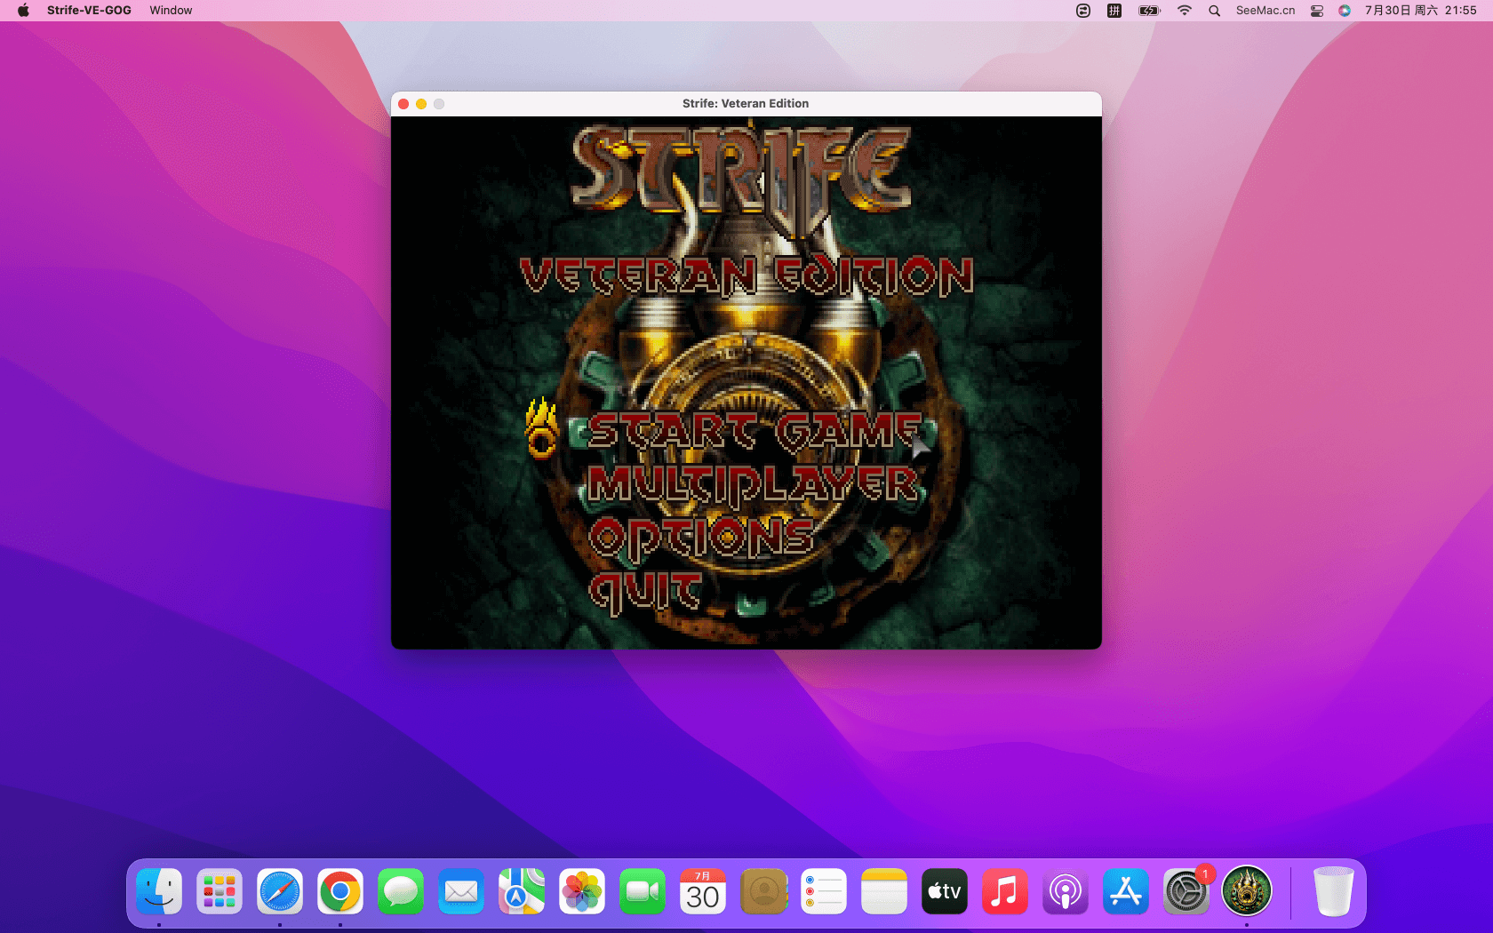
Task: Open the game Options entry
Action: (701, 538)
